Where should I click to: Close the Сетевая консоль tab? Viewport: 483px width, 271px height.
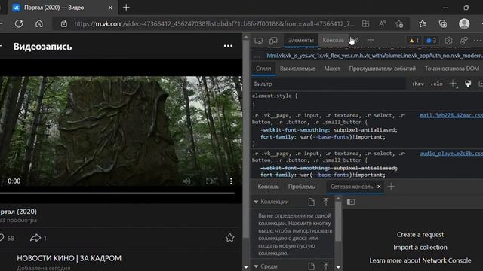(x=379, y=187)
